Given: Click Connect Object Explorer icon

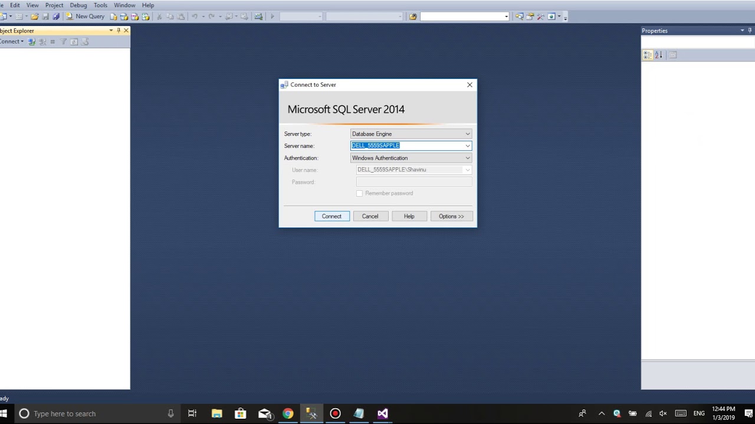Looking at the screenshot, I should [32, 42].
